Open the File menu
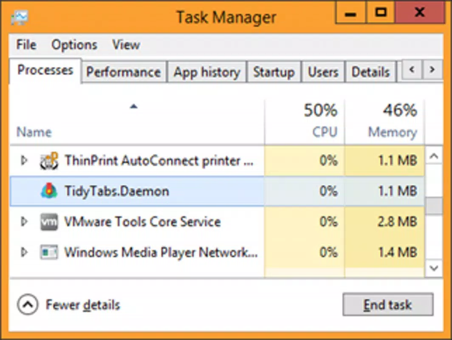The height and width of the screenshot is (340, 452). tap(26, 45)
